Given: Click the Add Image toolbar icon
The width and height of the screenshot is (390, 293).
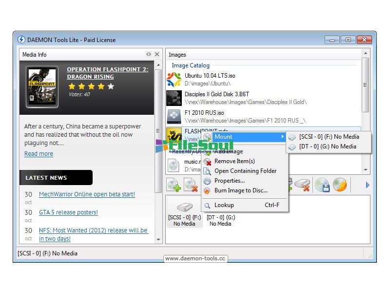Looking at the screenshot, I should (174, 185).
